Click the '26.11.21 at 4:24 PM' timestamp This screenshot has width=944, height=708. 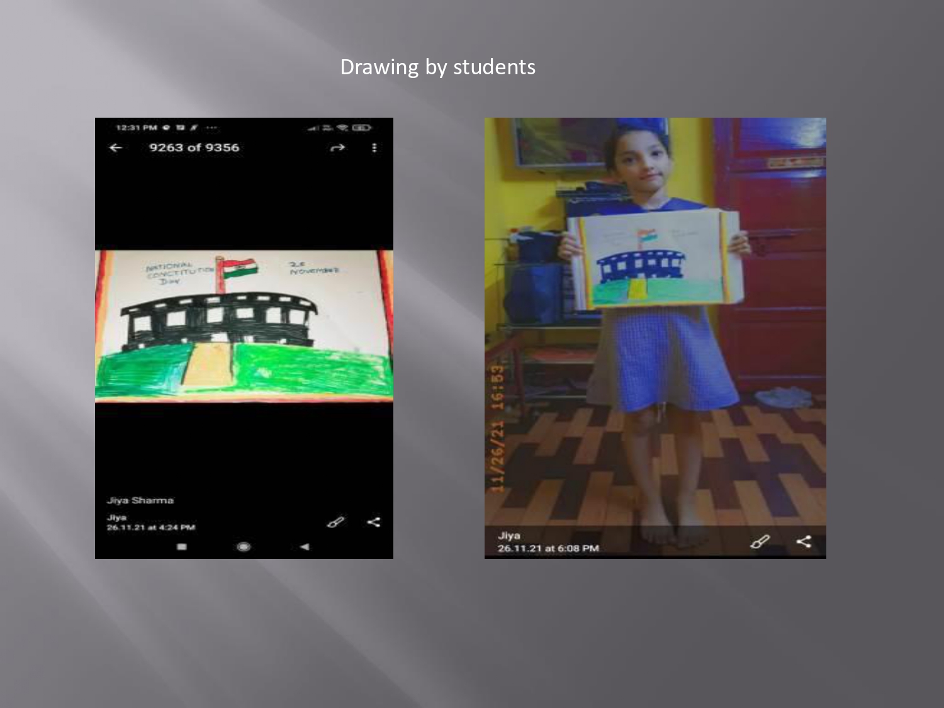tap(151, 527)
